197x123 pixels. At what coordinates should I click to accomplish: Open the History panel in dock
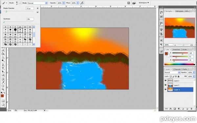[161, 12]
